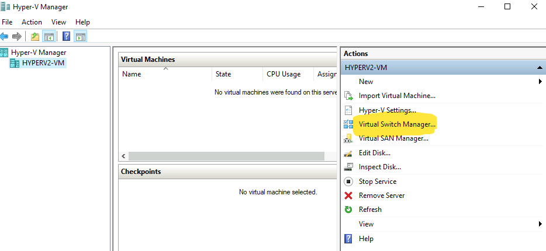Click Refresh in Actions pane

pos(370,210)
